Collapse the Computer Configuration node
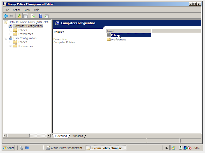Screen dimensions: 205x153 (x=6, y=26)
